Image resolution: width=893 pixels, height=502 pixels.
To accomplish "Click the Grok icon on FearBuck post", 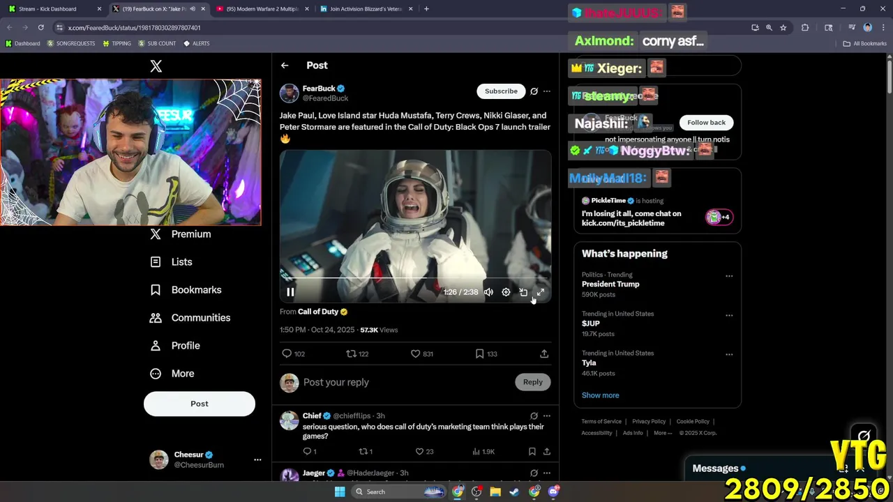I will tap(534, 91).
